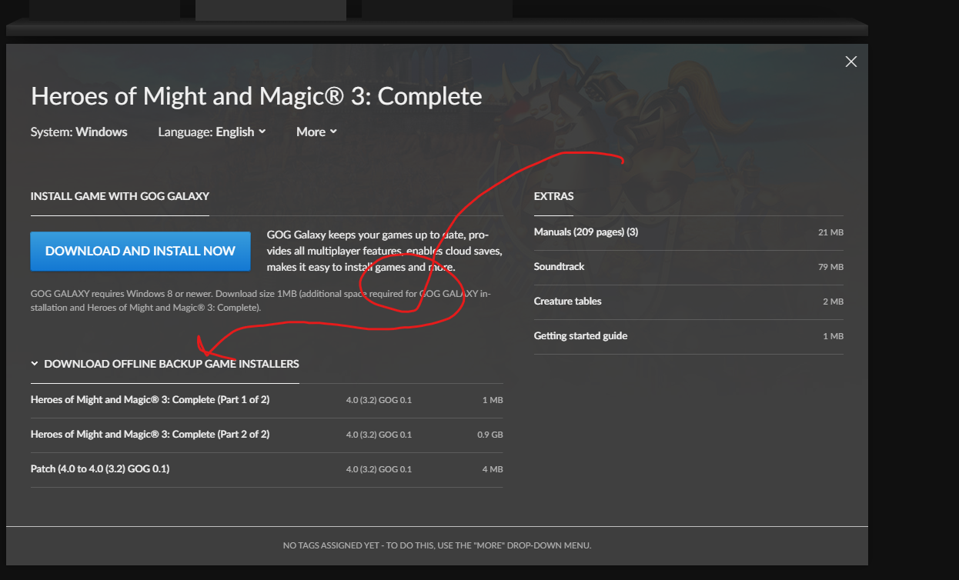Click the Heroes of Might and Magic 3: Complete title
This screenshot has width=959, height=580.
(256, 96)
